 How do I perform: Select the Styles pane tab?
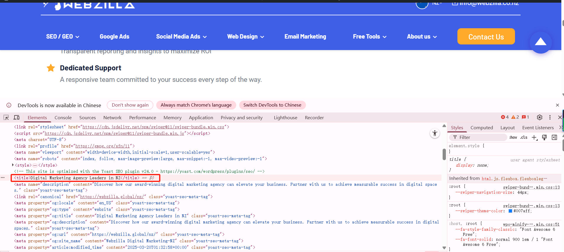pos(457,127)
